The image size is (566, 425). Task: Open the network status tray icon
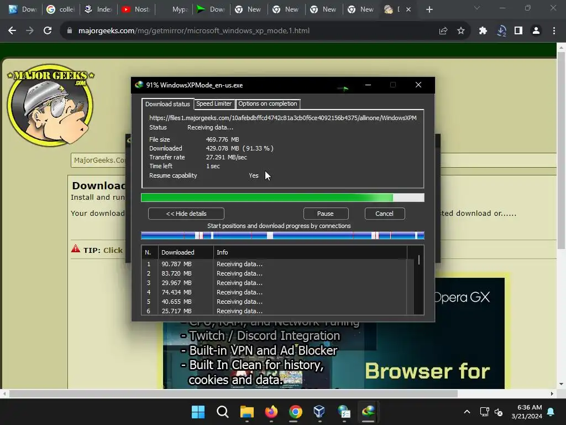tap(484, 412)
